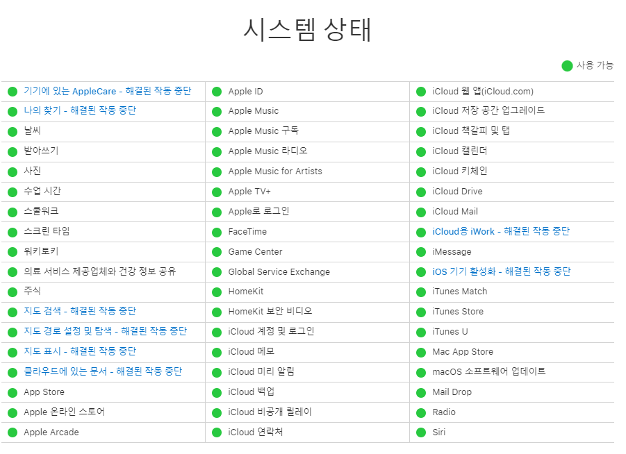Select the Global Service Exchange row text
The height and width of the screenshot is (454, 626).
279,272
